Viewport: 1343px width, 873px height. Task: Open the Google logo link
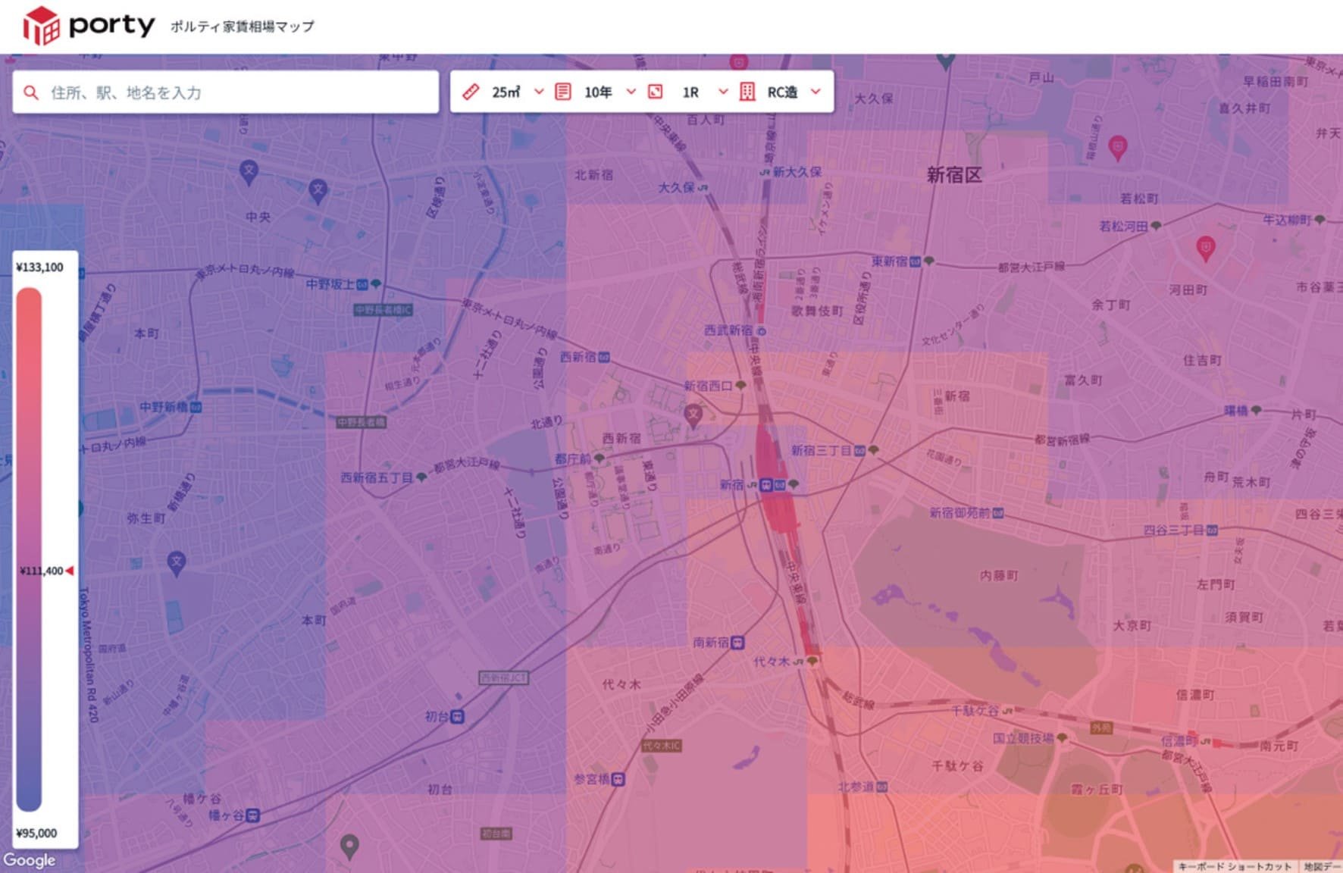tap(29, 860)
